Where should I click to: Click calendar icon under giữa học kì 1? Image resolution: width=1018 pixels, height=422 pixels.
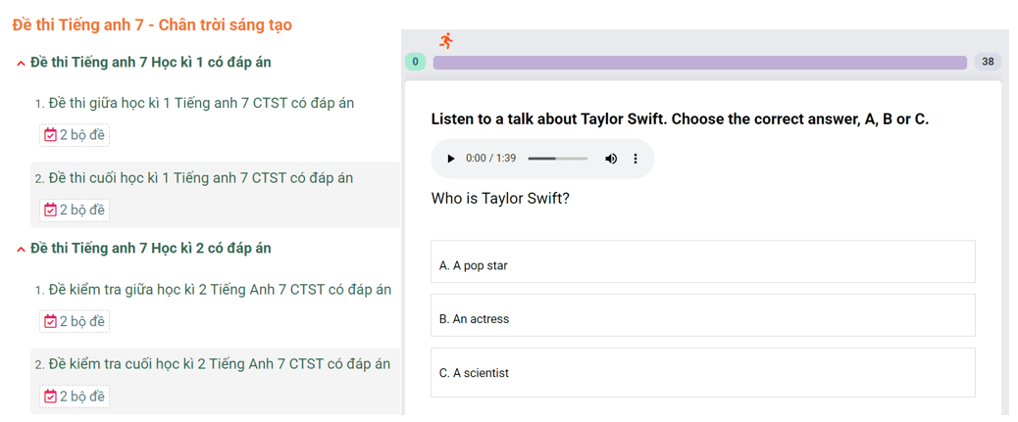pos(51,135)
